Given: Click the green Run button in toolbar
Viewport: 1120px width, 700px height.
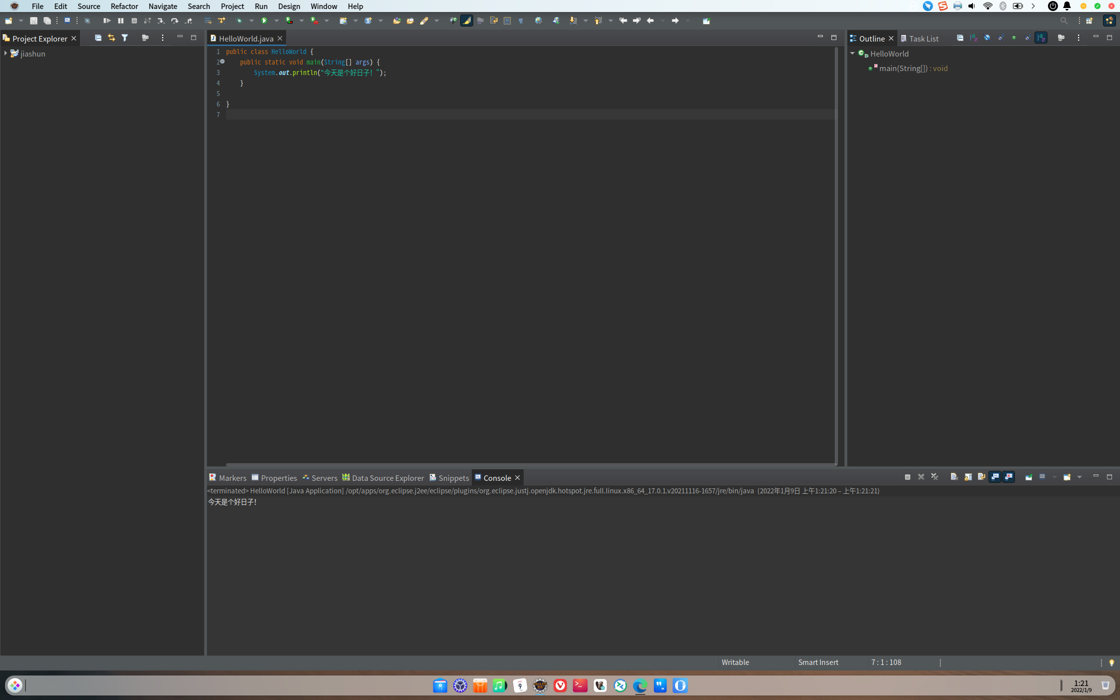Looking at the screenshot, I should tap(264, 21).
